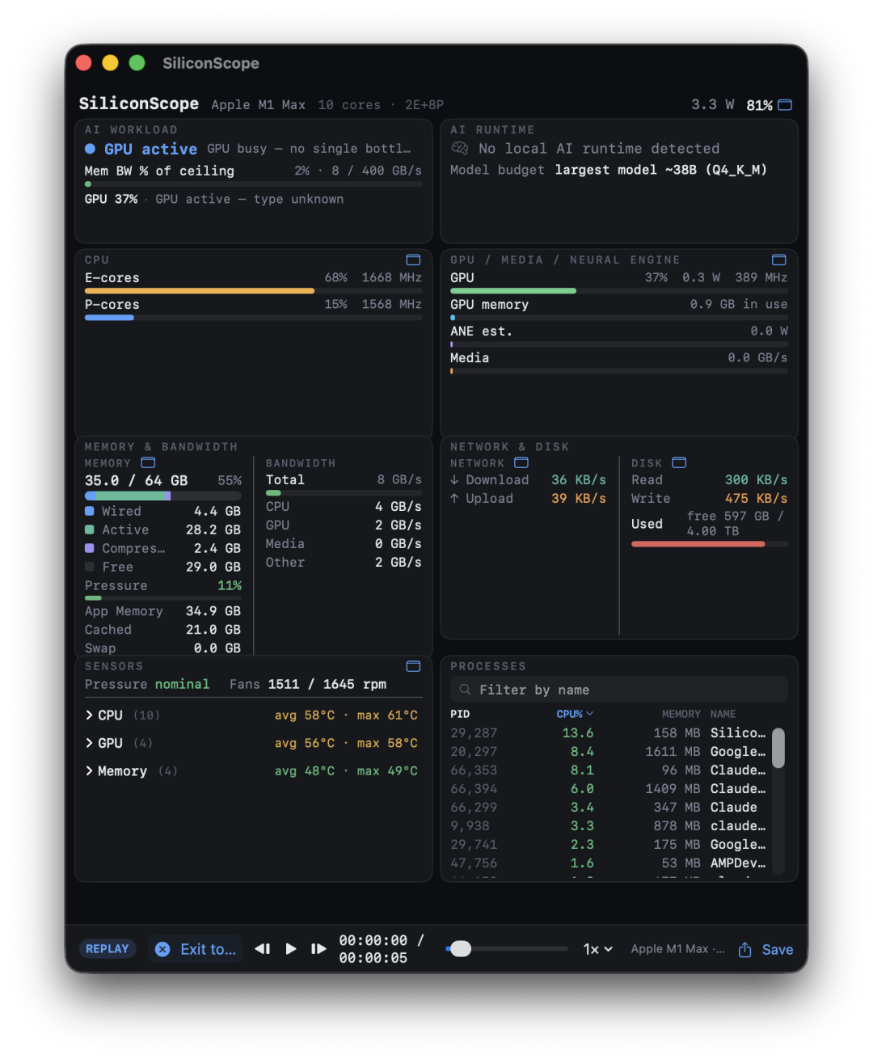This screenshot has height=1059, width=873.
Task: Click the replay timeline slider knob
Action: tap(460, 948)
